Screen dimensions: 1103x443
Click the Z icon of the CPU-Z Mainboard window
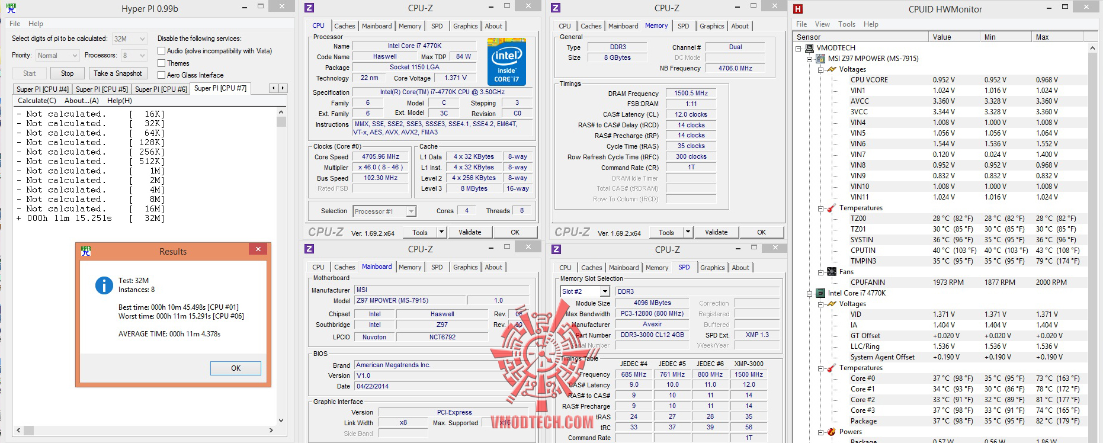309,249
